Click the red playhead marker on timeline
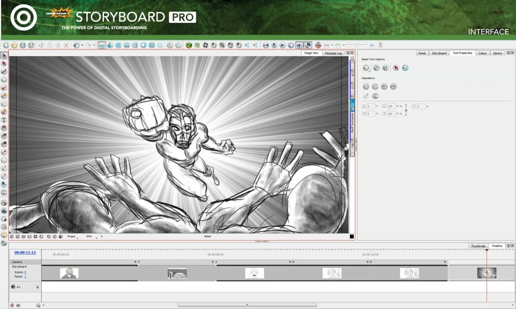Viewport: 516px width, 309px height. [487, 250]
